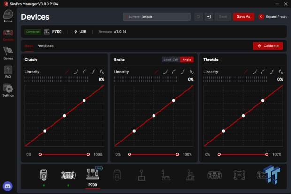Image resolution: width=291 pixels, height=194 pixels.
Task: Click the Save As button
Action: click(244, 17)
